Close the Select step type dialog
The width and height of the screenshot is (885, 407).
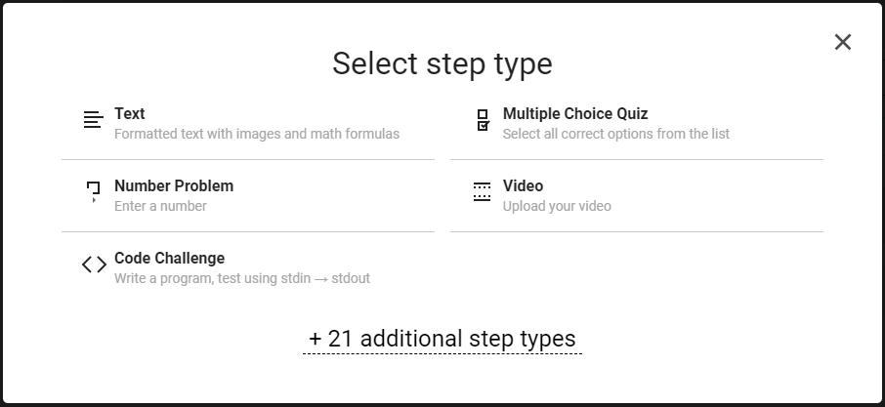coord(843,42)
